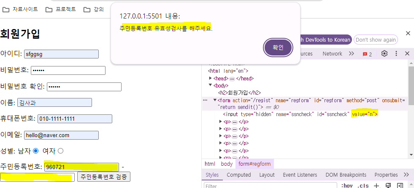
Task: Click the alert message about 주민등록번호 유효성검사
Action: pos(166,29)
